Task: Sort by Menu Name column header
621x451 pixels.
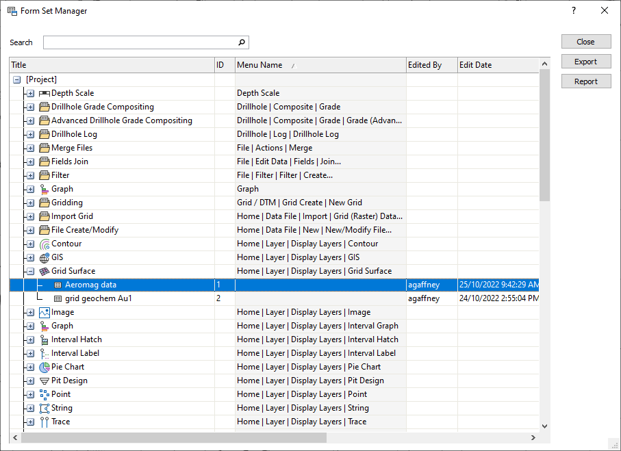Action: (259, 65)
